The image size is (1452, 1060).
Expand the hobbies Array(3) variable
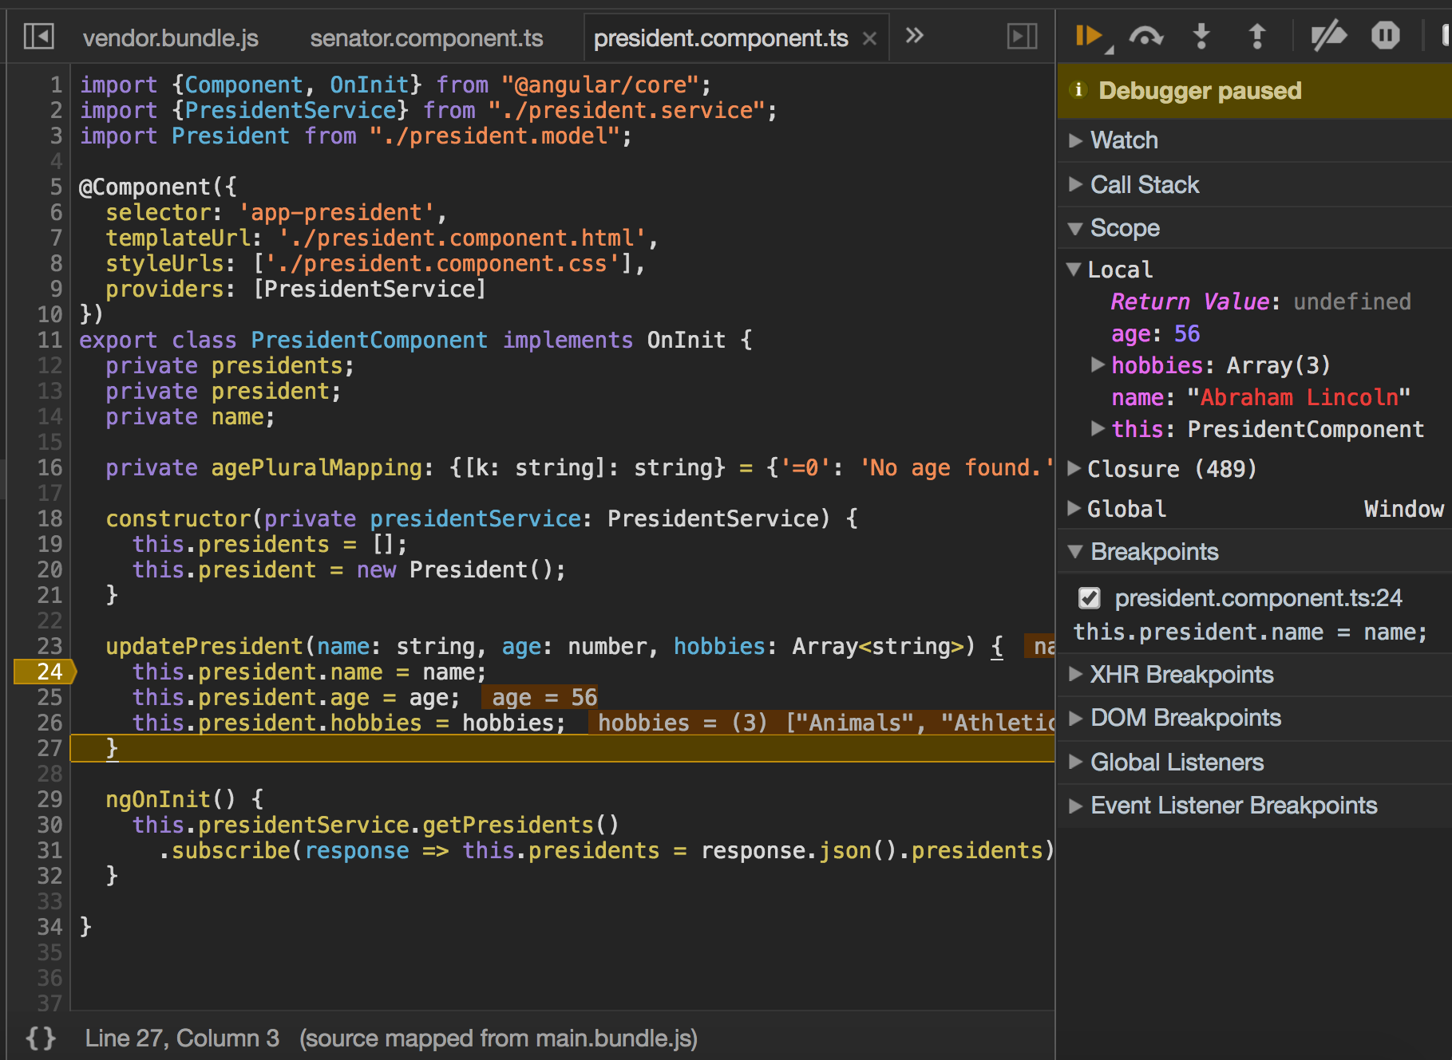point(1098,364)
